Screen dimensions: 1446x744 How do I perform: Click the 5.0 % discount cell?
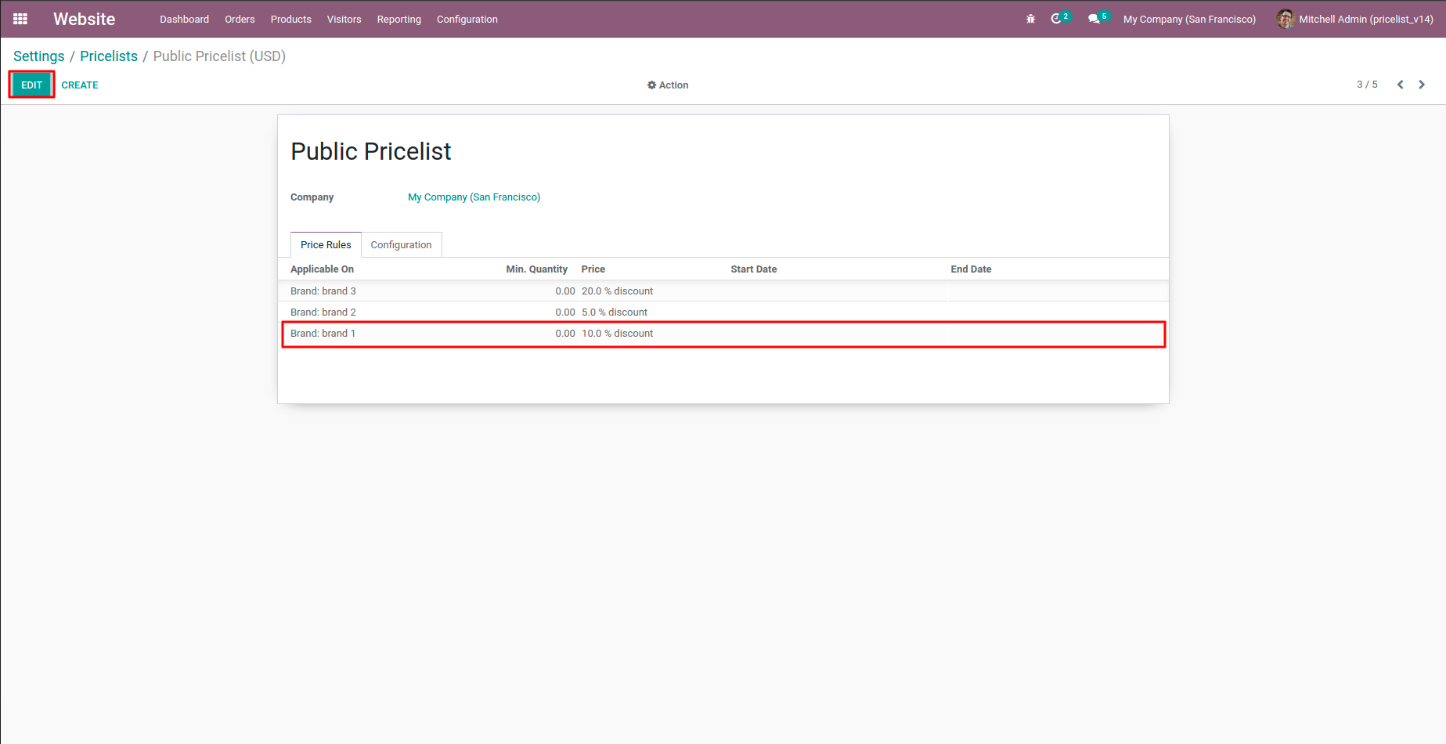[x=615, y=312]
